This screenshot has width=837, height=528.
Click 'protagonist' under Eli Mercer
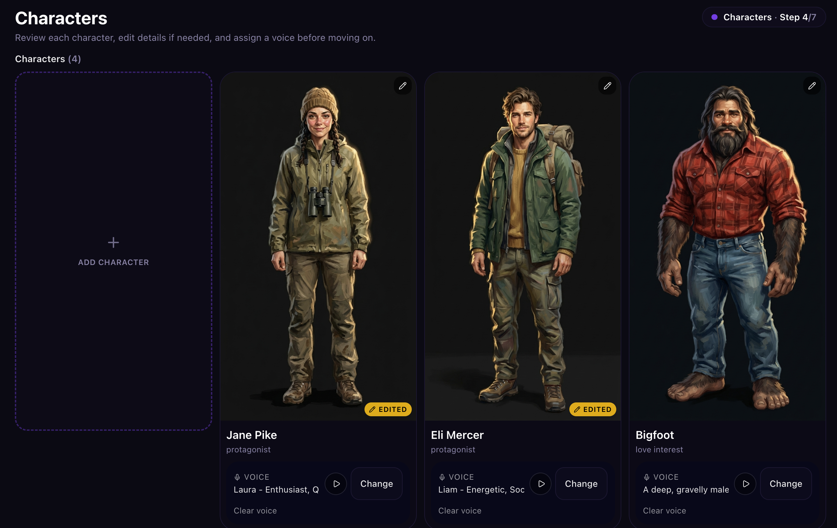pos(453,449)
